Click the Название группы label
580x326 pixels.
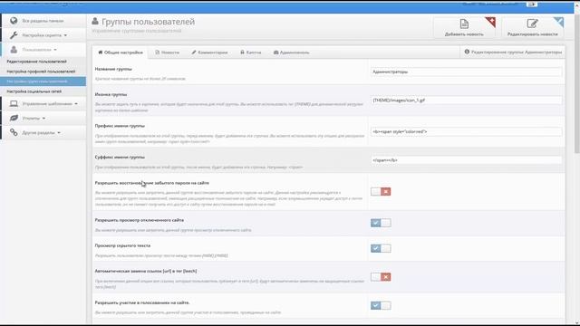point(113,69)
